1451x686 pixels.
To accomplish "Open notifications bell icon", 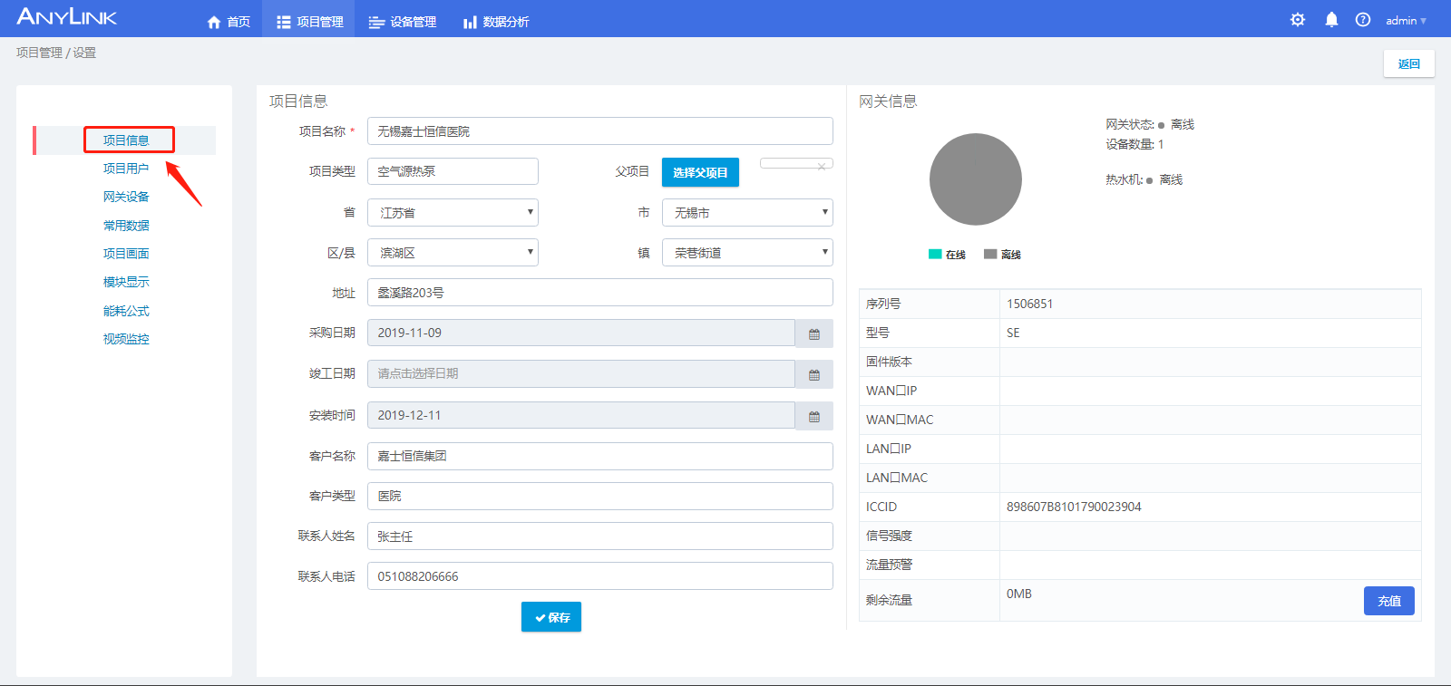I will (1331, 20).
